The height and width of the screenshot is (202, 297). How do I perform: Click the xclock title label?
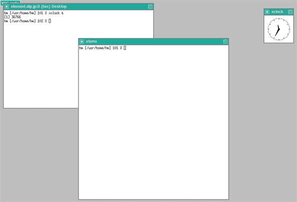click(277, 12)
